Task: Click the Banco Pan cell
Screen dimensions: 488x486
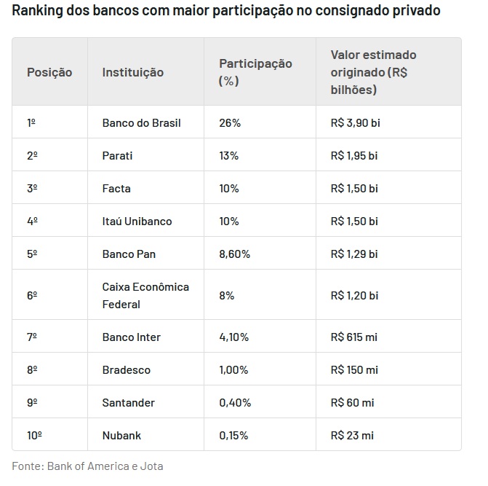Action: 129,254
